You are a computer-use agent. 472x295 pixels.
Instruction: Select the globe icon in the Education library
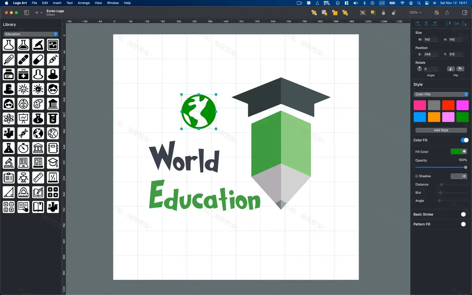[x=38, y=133]
